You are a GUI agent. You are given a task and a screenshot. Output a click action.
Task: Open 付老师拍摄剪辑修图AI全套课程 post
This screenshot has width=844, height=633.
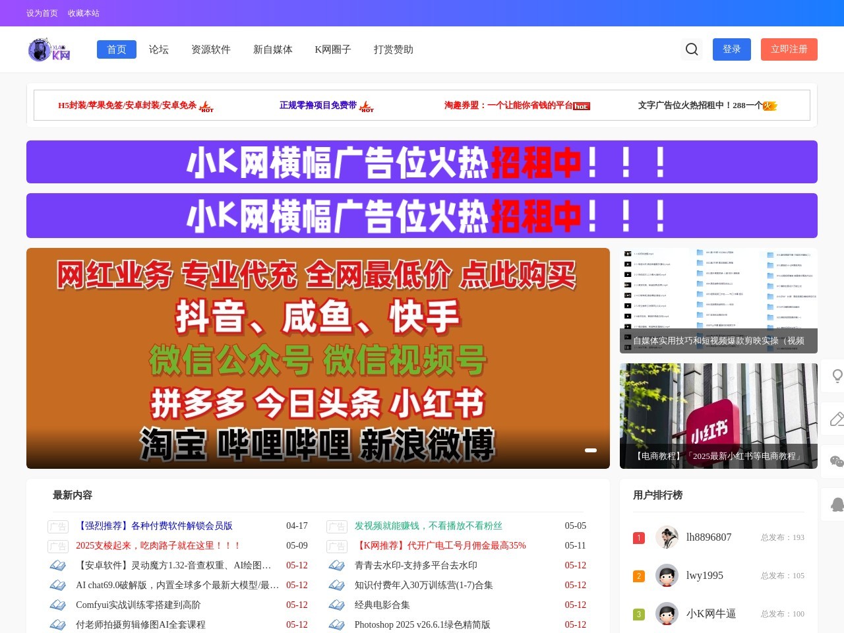click(141, 625)
